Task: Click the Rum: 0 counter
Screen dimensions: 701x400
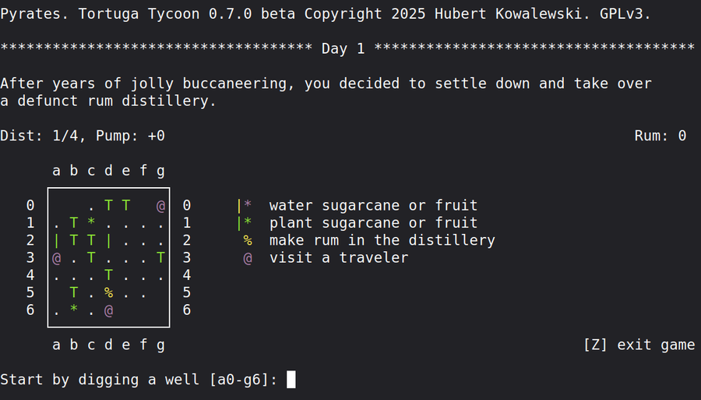Action: pyautogui.click(x=660, y=136)
